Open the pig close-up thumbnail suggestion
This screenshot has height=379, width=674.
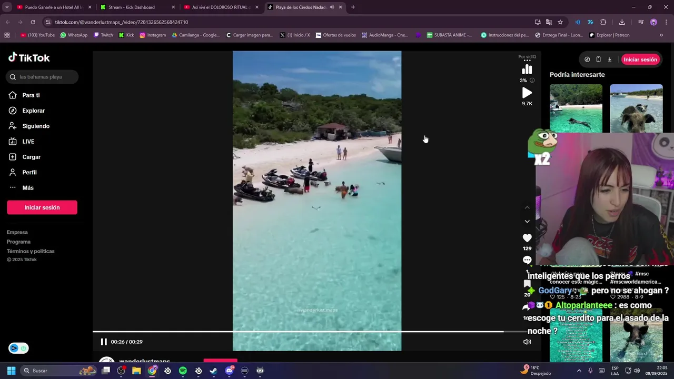coord(636,108)
